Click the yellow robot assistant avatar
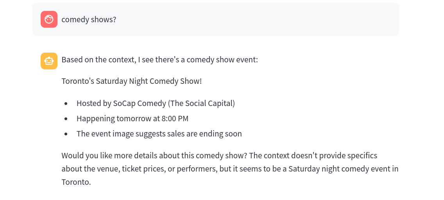The image size is (444, 200). point(49,61)
